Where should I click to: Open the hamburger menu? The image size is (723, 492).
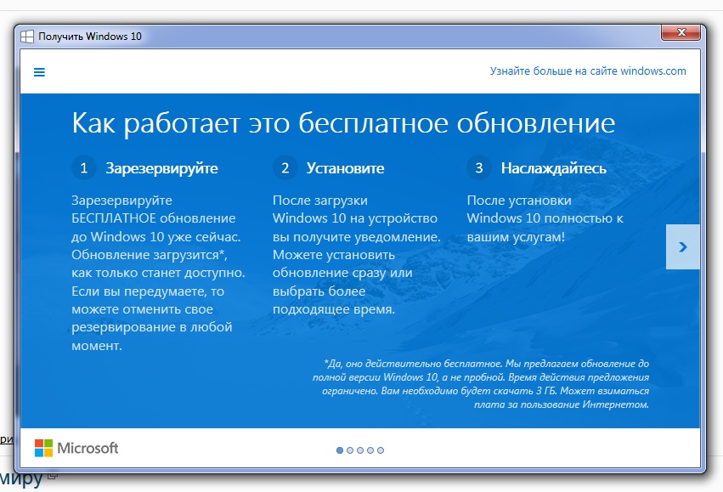(x=39, y=72)
